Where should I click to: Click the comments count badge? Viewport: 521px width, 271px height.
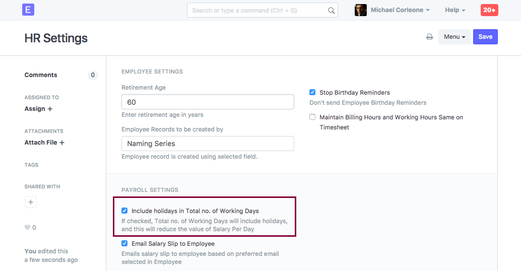pos(92,75)
